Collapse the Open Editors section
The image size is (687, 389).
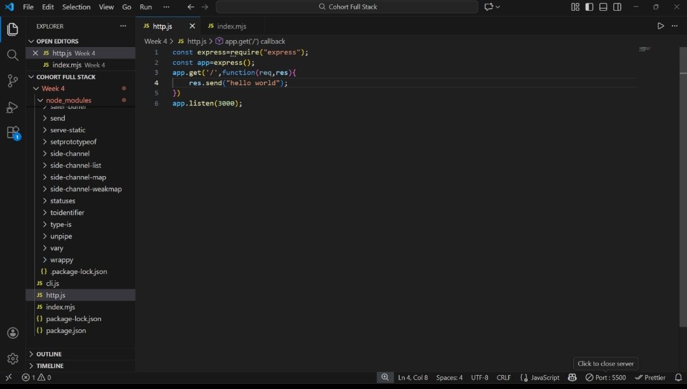[x=81, y=41]
